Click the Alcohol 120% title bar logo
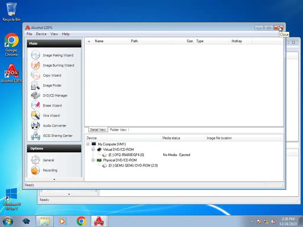303x227 pixels. click(x=28, y=27)
